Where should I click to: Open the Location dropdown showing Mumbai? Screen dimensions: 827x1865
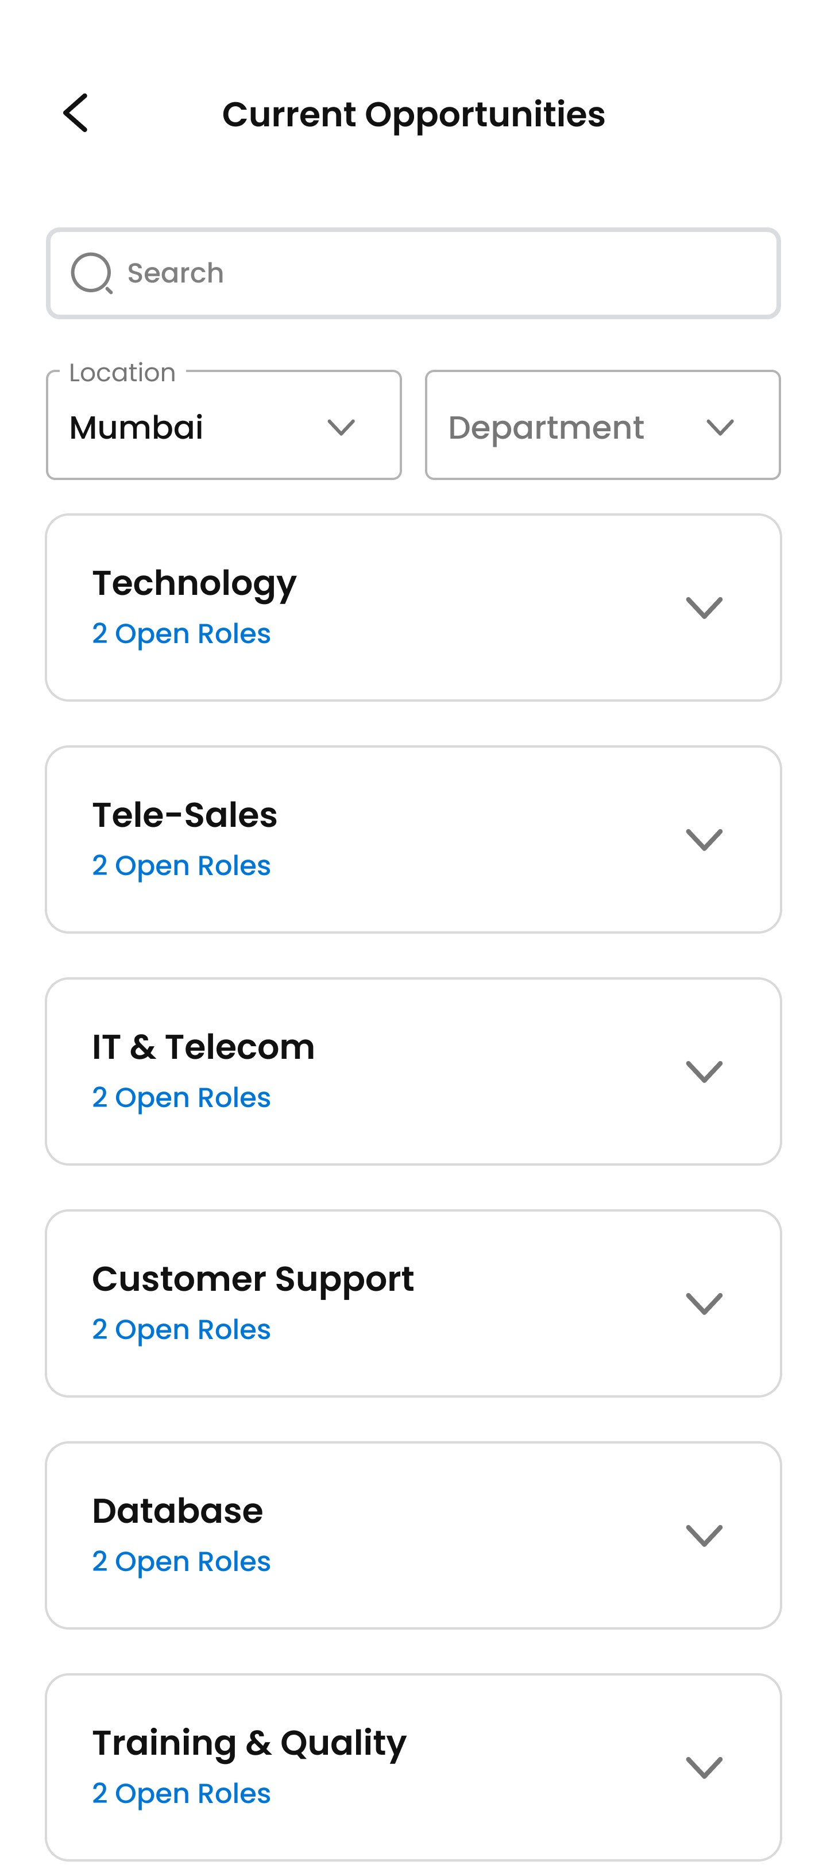(x=224, y=425)
